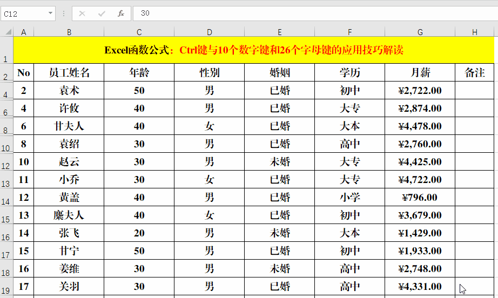Viewport: 498px width, 298px height.
Task: Click the 性别 header cell
Action: click(209, 72)
